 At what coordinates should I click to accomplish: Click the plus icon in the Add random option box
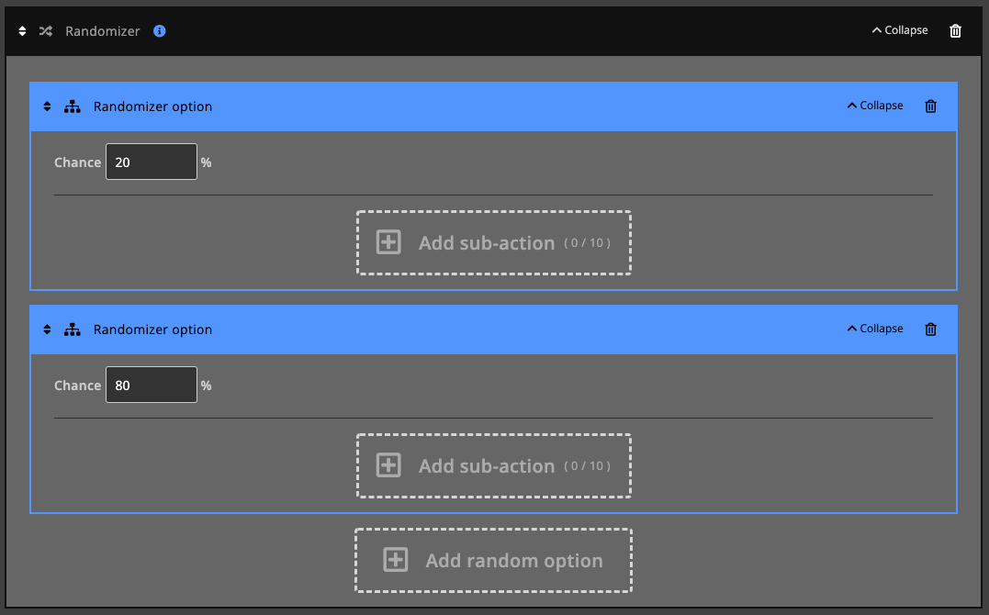pos(395,560)
